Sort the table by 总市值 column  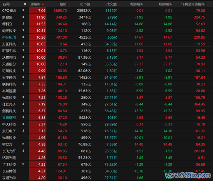coord(85,4)
